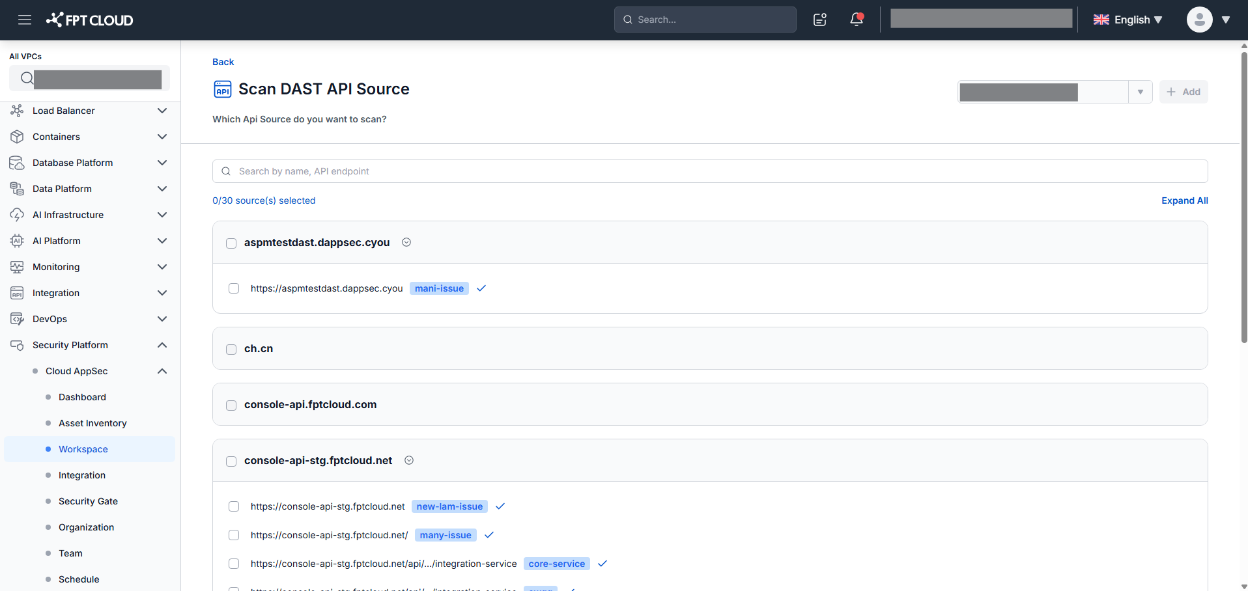Click the search icon in the All VPCs field

pos(27,78)
